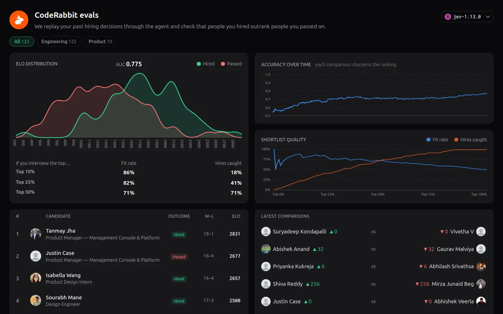Screen dimensions: 503x314
Task: Open Isabella Wang's profile photo
Action: (x=36, y=279)
